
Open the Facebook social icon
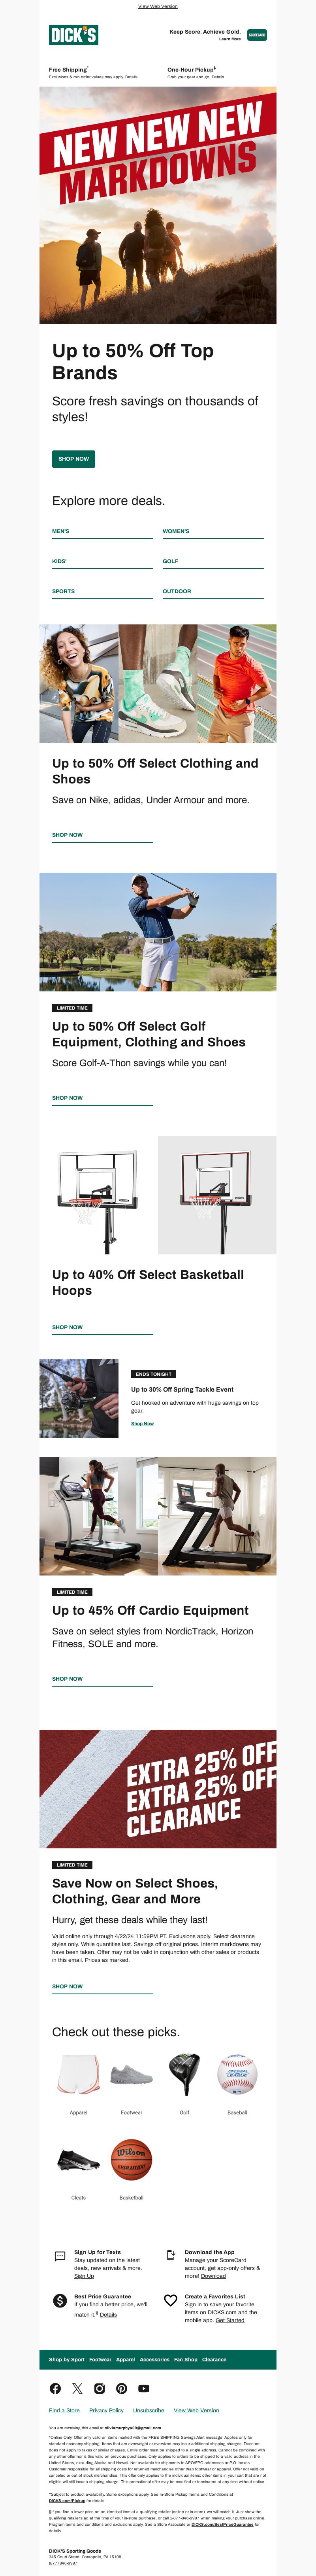point(55,2388)
